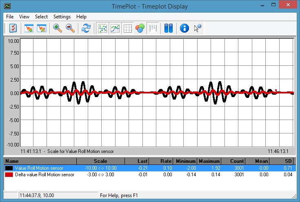
Task: Open the blue info icon
Action: coord(184,28)
